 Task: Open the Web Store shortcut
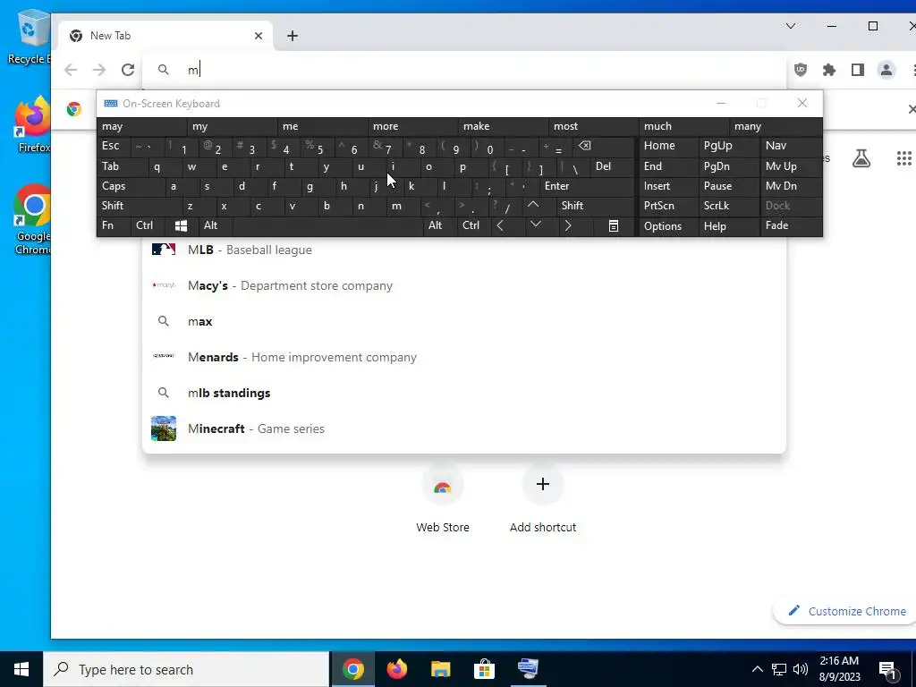coord(443,499)
